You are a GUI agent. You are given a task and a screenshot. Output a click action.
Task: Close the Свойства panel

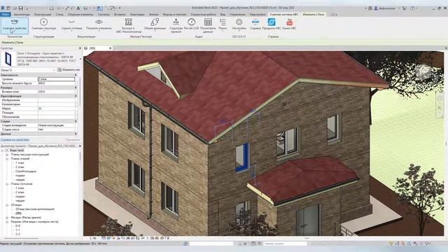tap(80, 48)
